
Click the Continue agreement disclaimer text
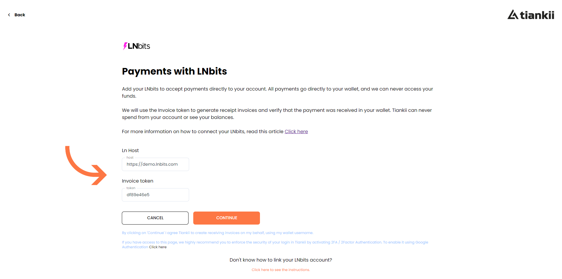click(218, 233)
